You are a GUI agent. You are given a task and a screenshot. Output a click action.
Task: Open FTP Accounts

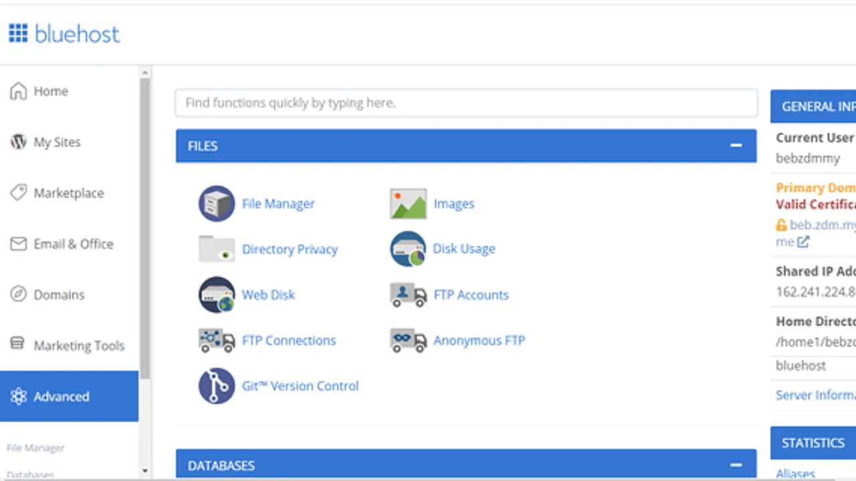408,295
